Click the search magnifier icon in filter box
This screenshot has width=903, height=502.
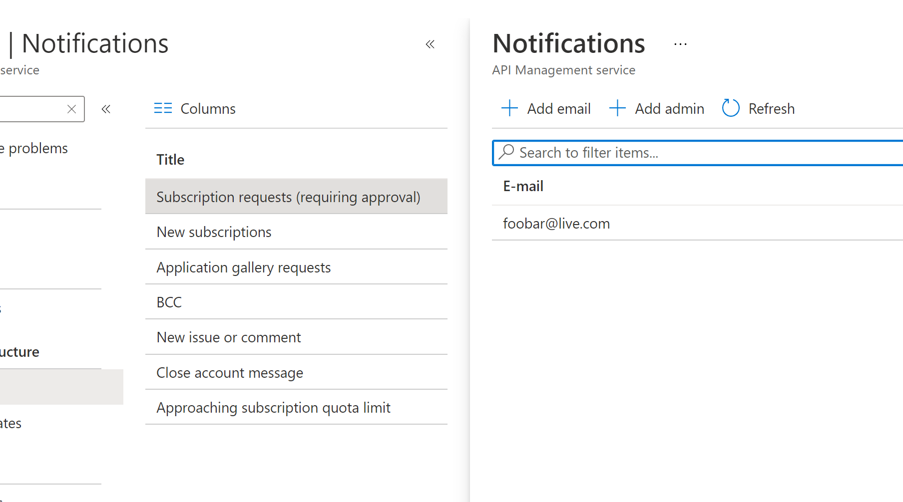click(x=506, y=153)
